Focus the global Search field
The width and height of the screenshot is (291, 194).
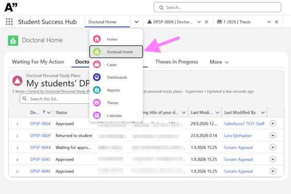point(217,7)
